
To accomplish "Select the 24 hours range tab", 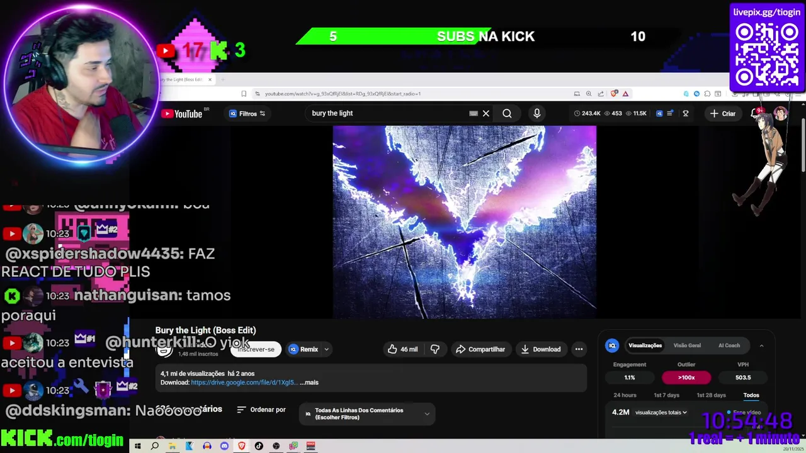I will point(625,395).
